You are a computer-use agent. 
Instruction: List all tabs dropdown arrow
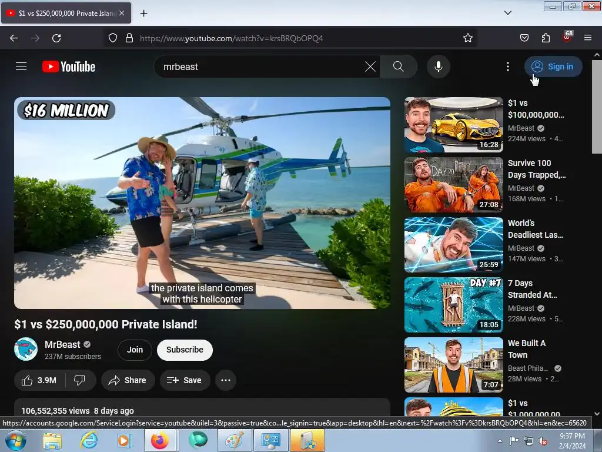pyautogui.click(x=507, y=13)
